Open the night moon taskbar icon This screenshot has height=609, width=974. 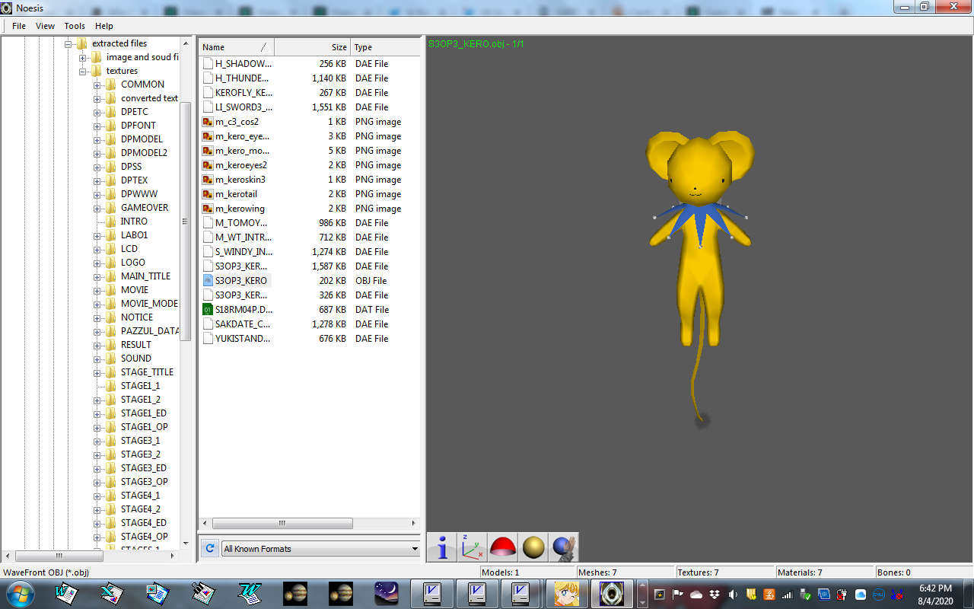point(387,593)
